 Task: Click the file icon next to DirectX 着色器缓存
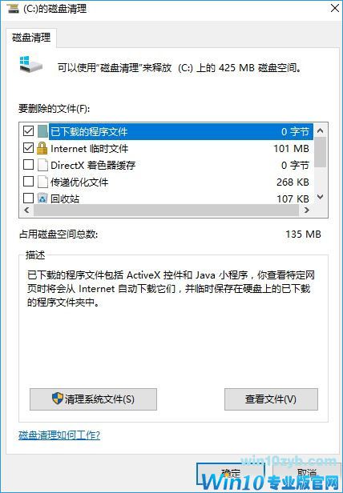(x=42, y=165)
